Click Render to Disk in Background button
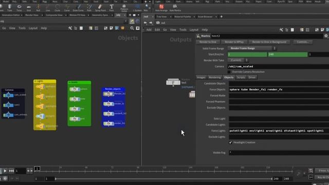 point(269,42)
